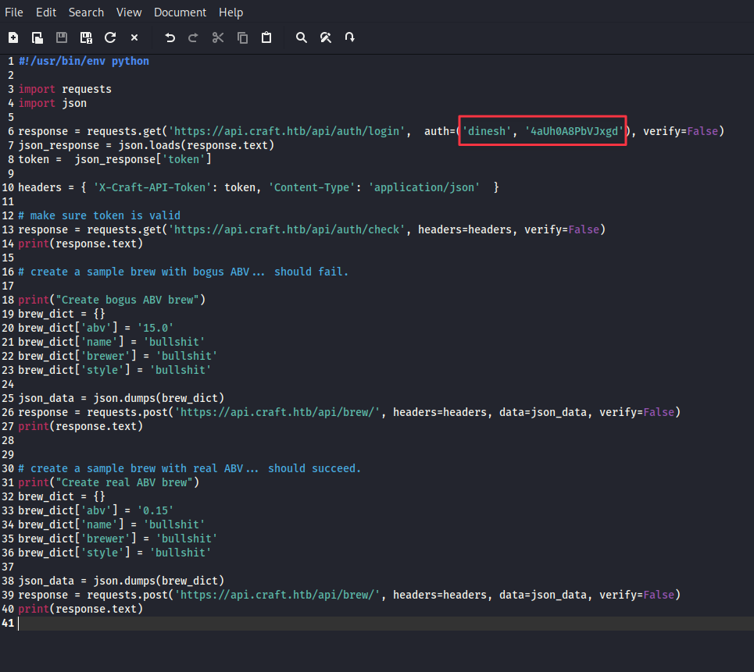Viewport: 754px width, 672px height.
Task: Click the go to line icon
Action: point(349,37)
